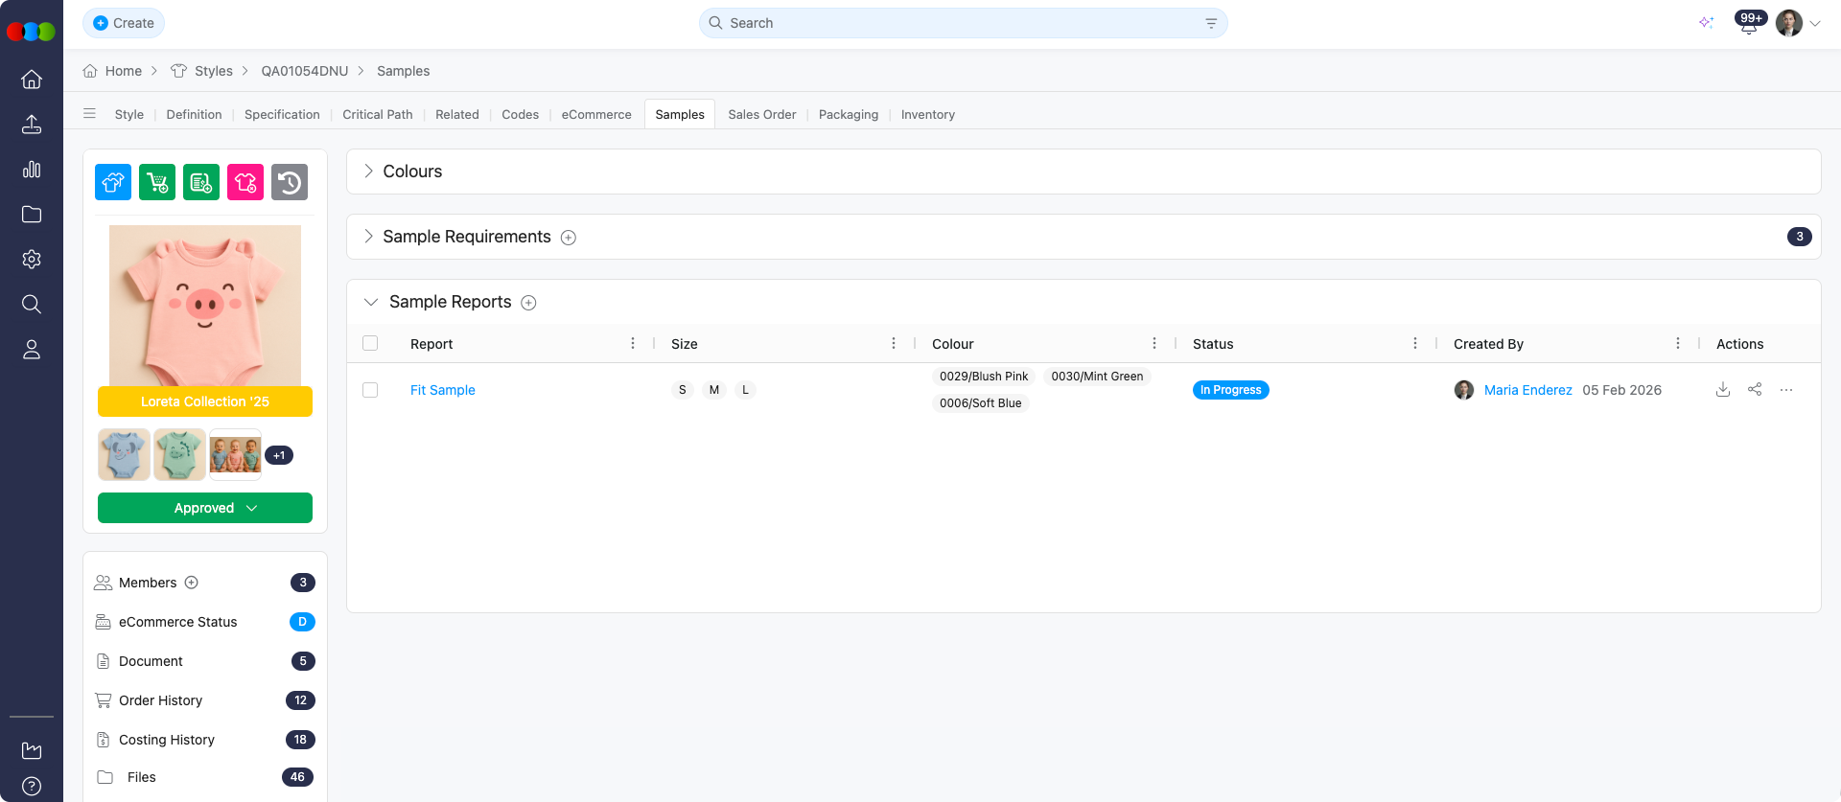Tick the Fit Sample row checkbox

click(370, 390)
